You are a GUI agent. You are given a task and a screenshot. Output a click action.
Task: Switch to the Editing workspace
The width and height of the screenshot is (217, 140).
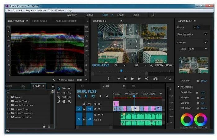pos(89,15)
